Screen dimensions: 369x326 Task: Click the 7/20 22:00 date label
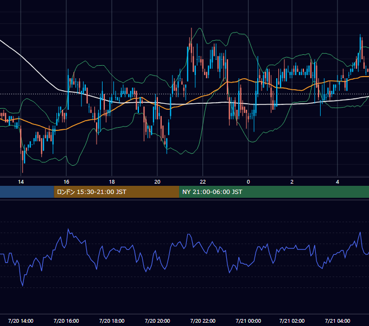[x=202, y=321]
